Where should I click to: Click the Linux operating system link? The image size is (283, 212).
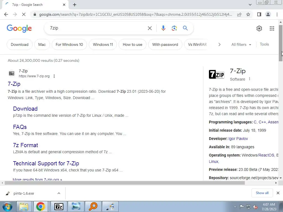[x=214, y=161]
